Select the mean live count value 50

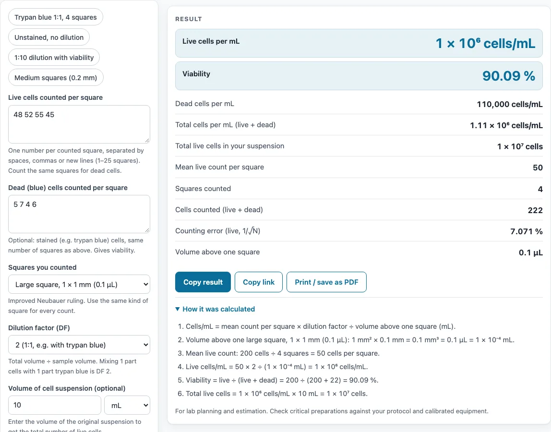pyautogui.click(x=538, y=168)
